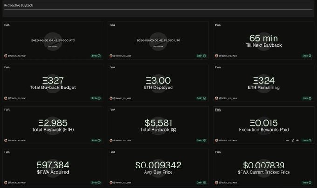The width and height of the screenshot is (317, 188).
Task: Click the avatar on $FWA Current Tracked Price card
Action: pos(216,183)
